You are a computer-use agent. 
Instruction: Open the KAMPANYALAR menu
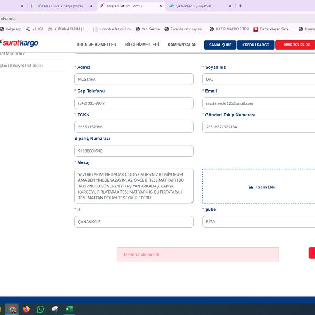[x=182, y=45]
